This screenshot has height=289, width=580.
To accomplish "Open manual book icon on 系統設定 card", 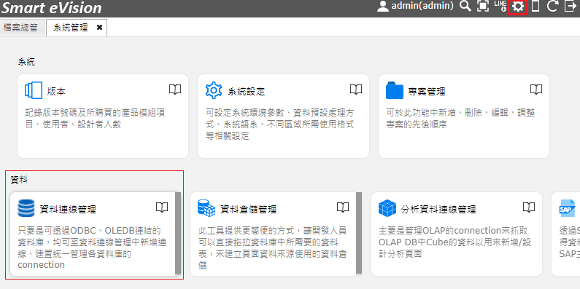I will (x=356, y=90).
